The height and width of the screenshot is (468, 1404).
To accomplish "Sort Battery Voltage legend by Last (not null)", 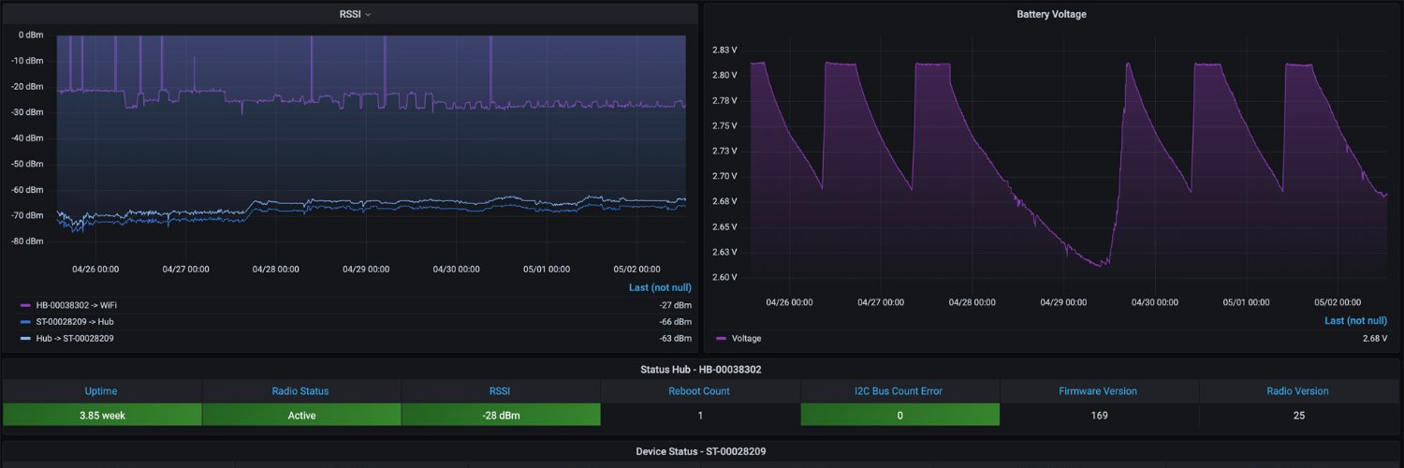I will pos(1356,320).
